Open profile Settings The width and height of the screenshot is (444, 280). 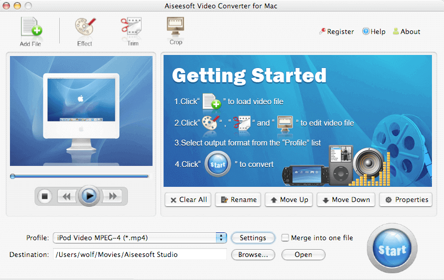(x=253, y=238)
